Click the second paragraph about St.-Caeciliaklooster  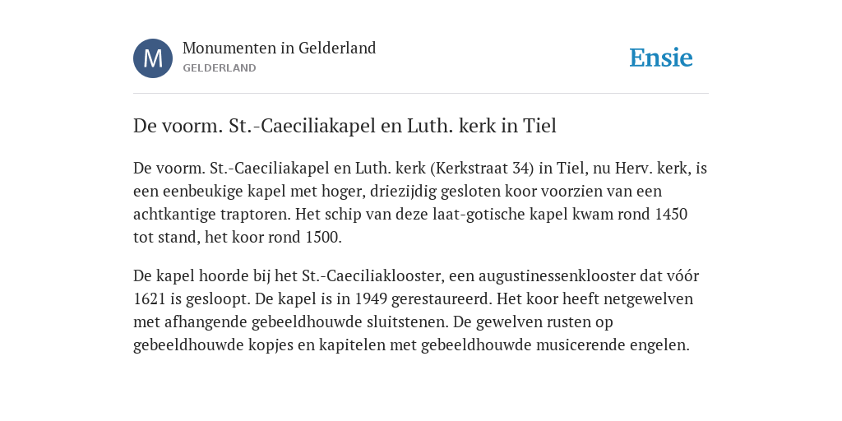point(416,310)
